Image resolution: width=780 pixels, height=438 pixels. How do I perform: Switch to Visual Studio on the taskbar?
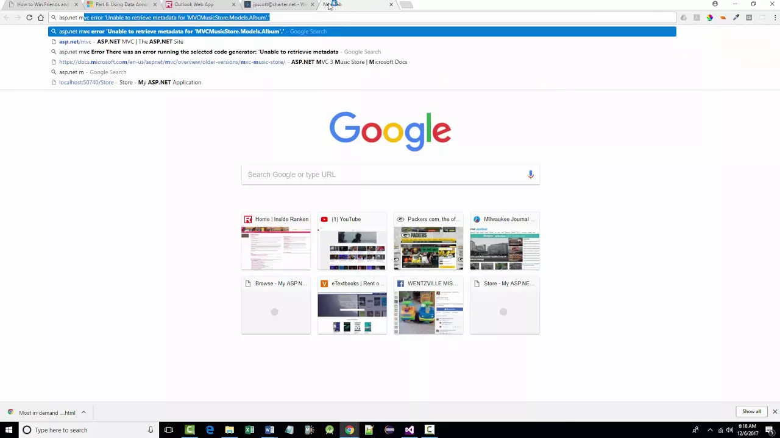(x=409, y=430)
